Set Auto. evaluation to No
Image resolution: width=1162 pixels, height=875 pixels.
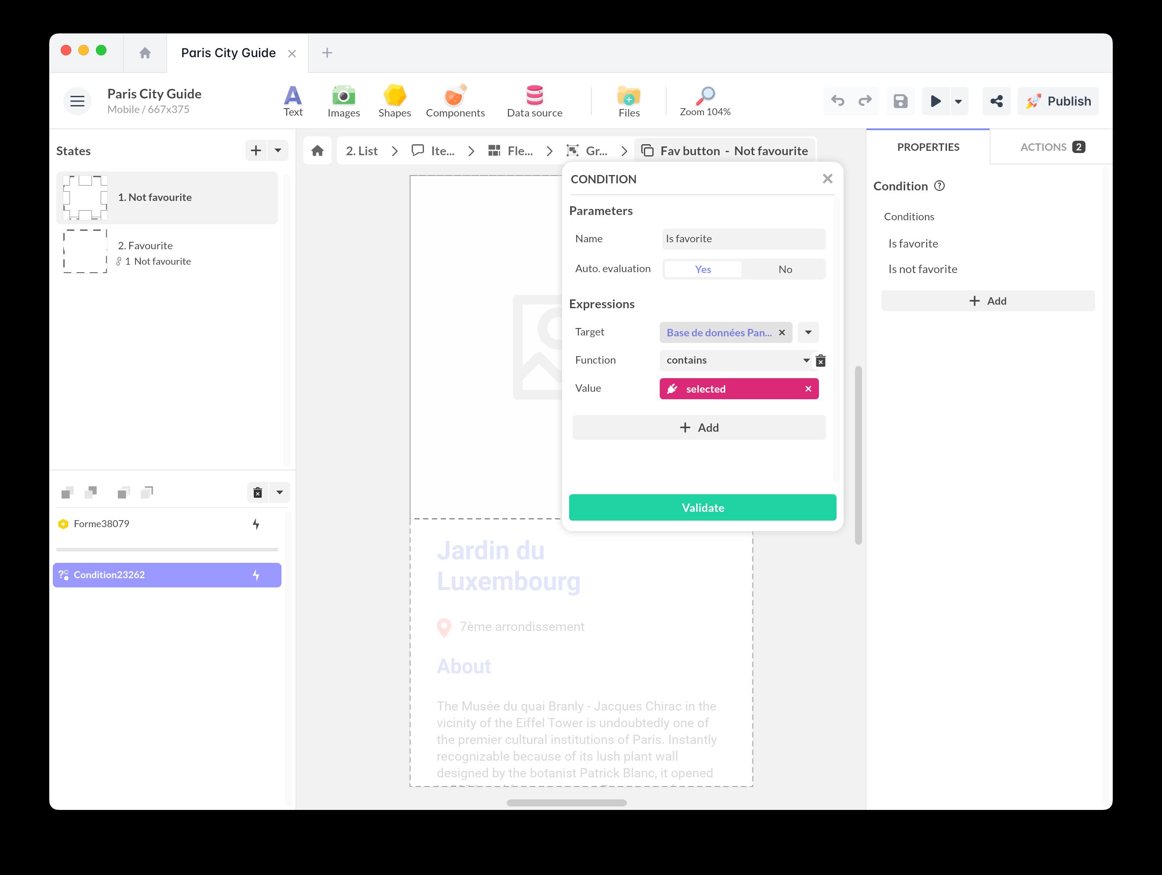[785, 270]
